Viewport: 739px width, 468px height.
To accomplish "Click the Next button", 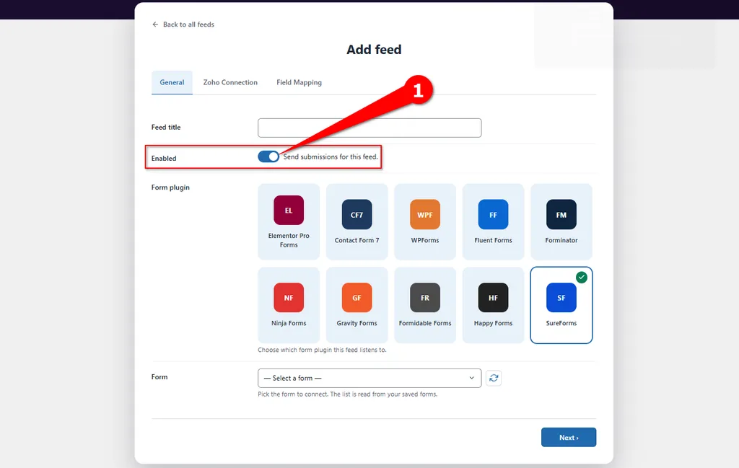I will pyautogui.click(x=569, y=438).
